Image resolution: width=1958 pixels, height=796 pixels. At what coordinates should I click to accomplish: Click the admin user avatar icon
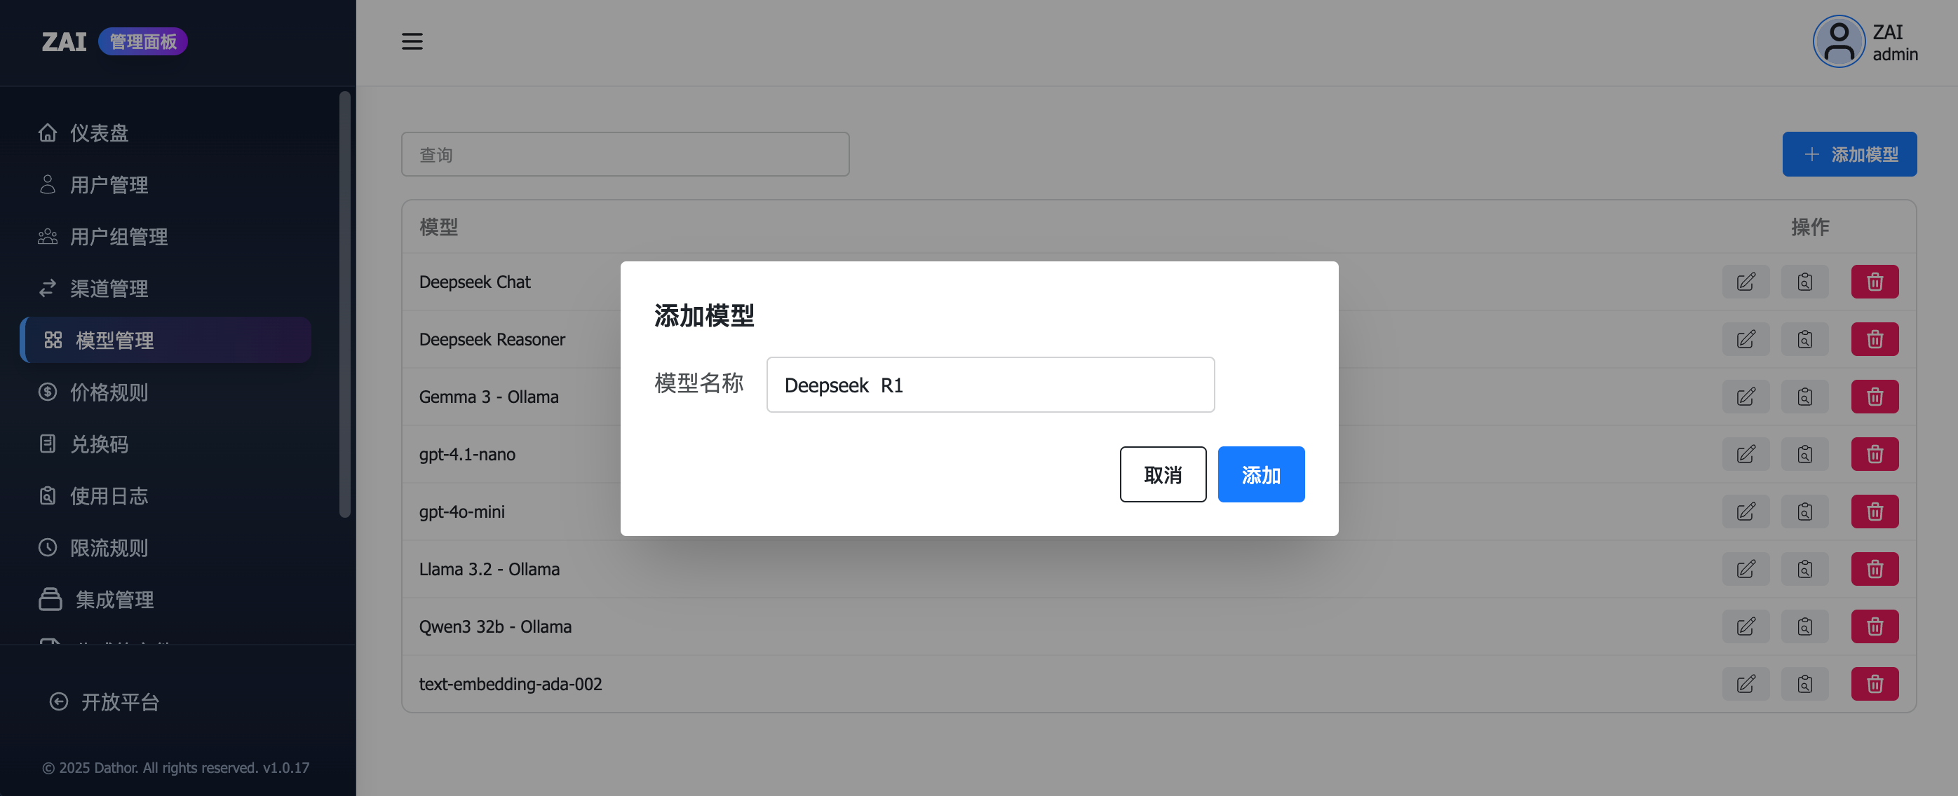(1838, 42)
